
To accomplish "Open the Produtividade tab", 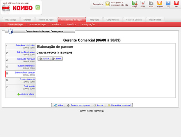I will coord(155,20).
